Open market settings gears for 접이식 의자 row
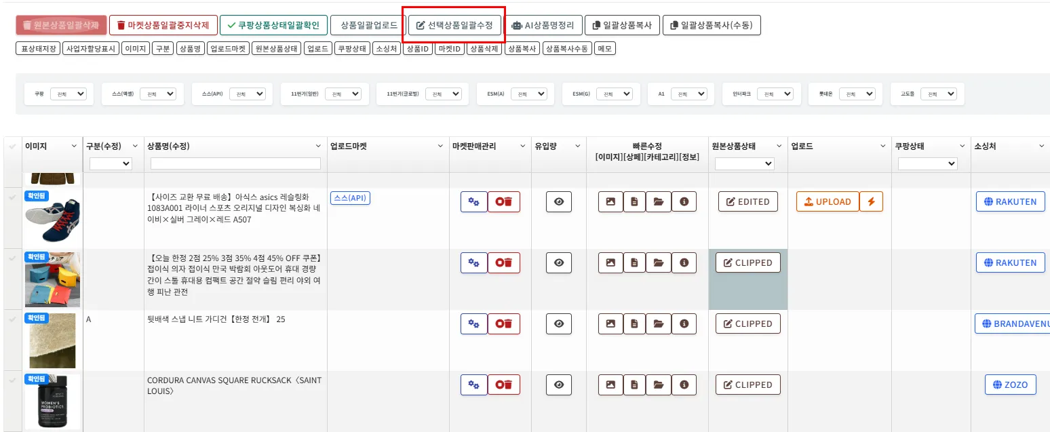This screenshot has width=1050, height=432. [x=474, y=262]
